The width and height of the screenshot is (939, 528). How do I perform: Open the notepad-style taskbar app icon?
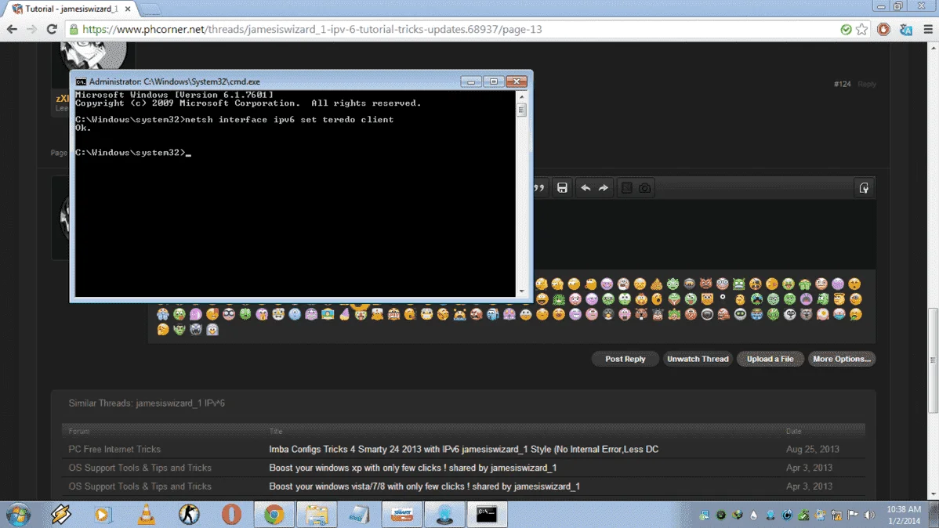[x=359, y=514]
